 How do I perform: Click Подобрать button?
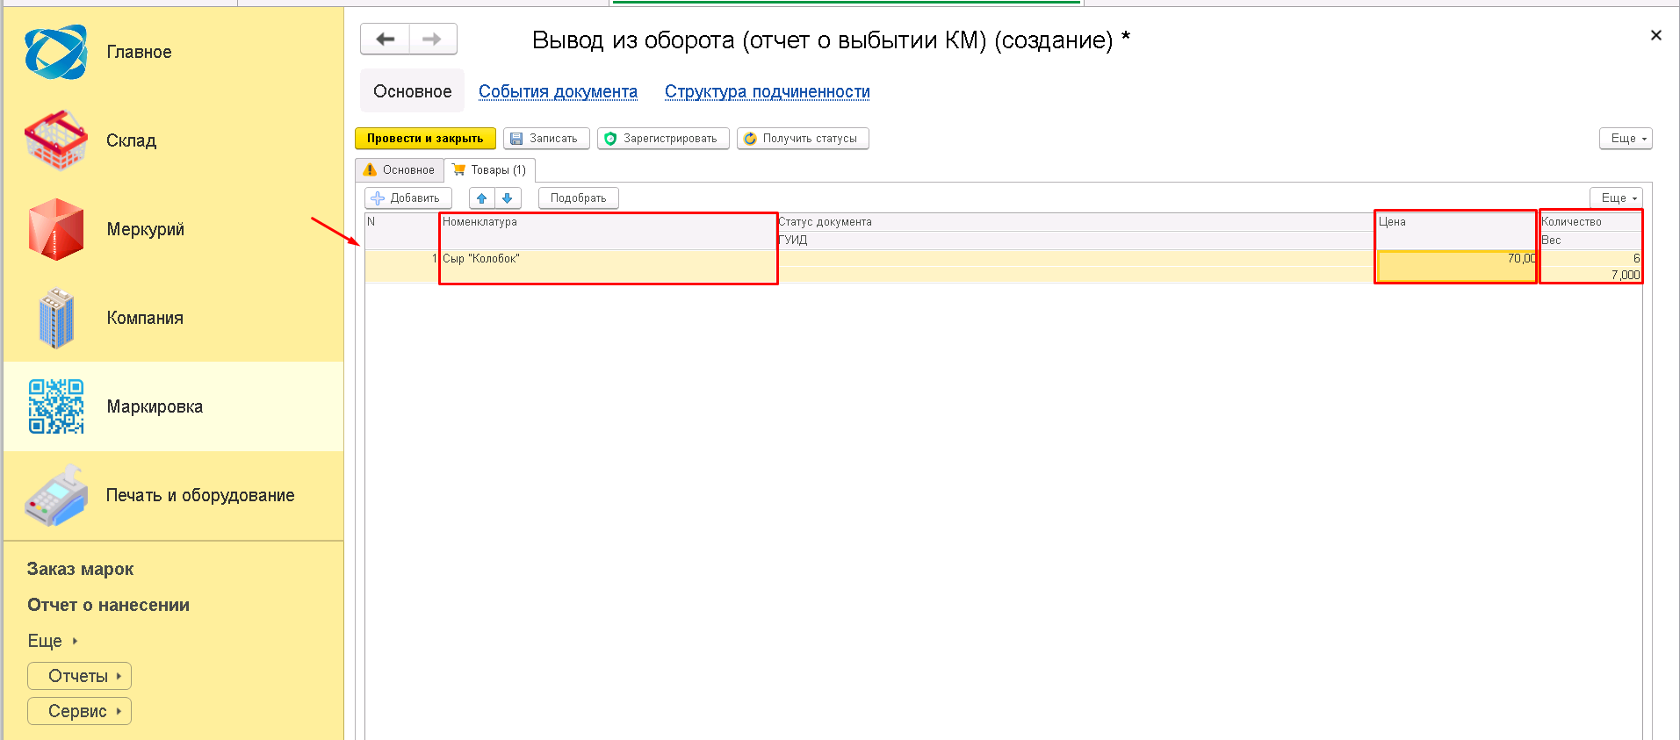click(x=578, y=198)
